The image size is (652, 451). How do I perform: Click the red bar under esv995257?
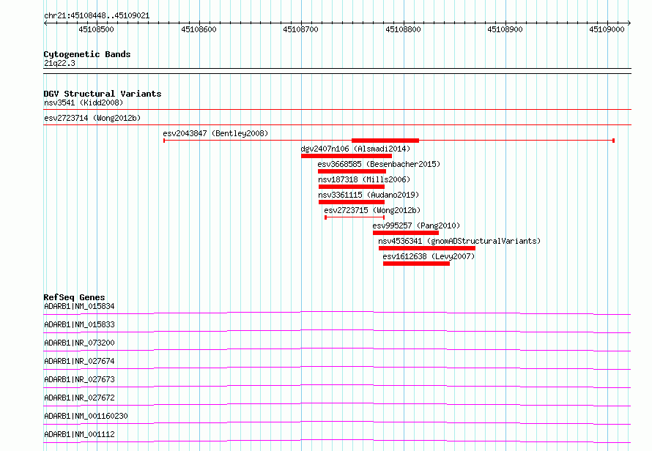coord(406,233)
